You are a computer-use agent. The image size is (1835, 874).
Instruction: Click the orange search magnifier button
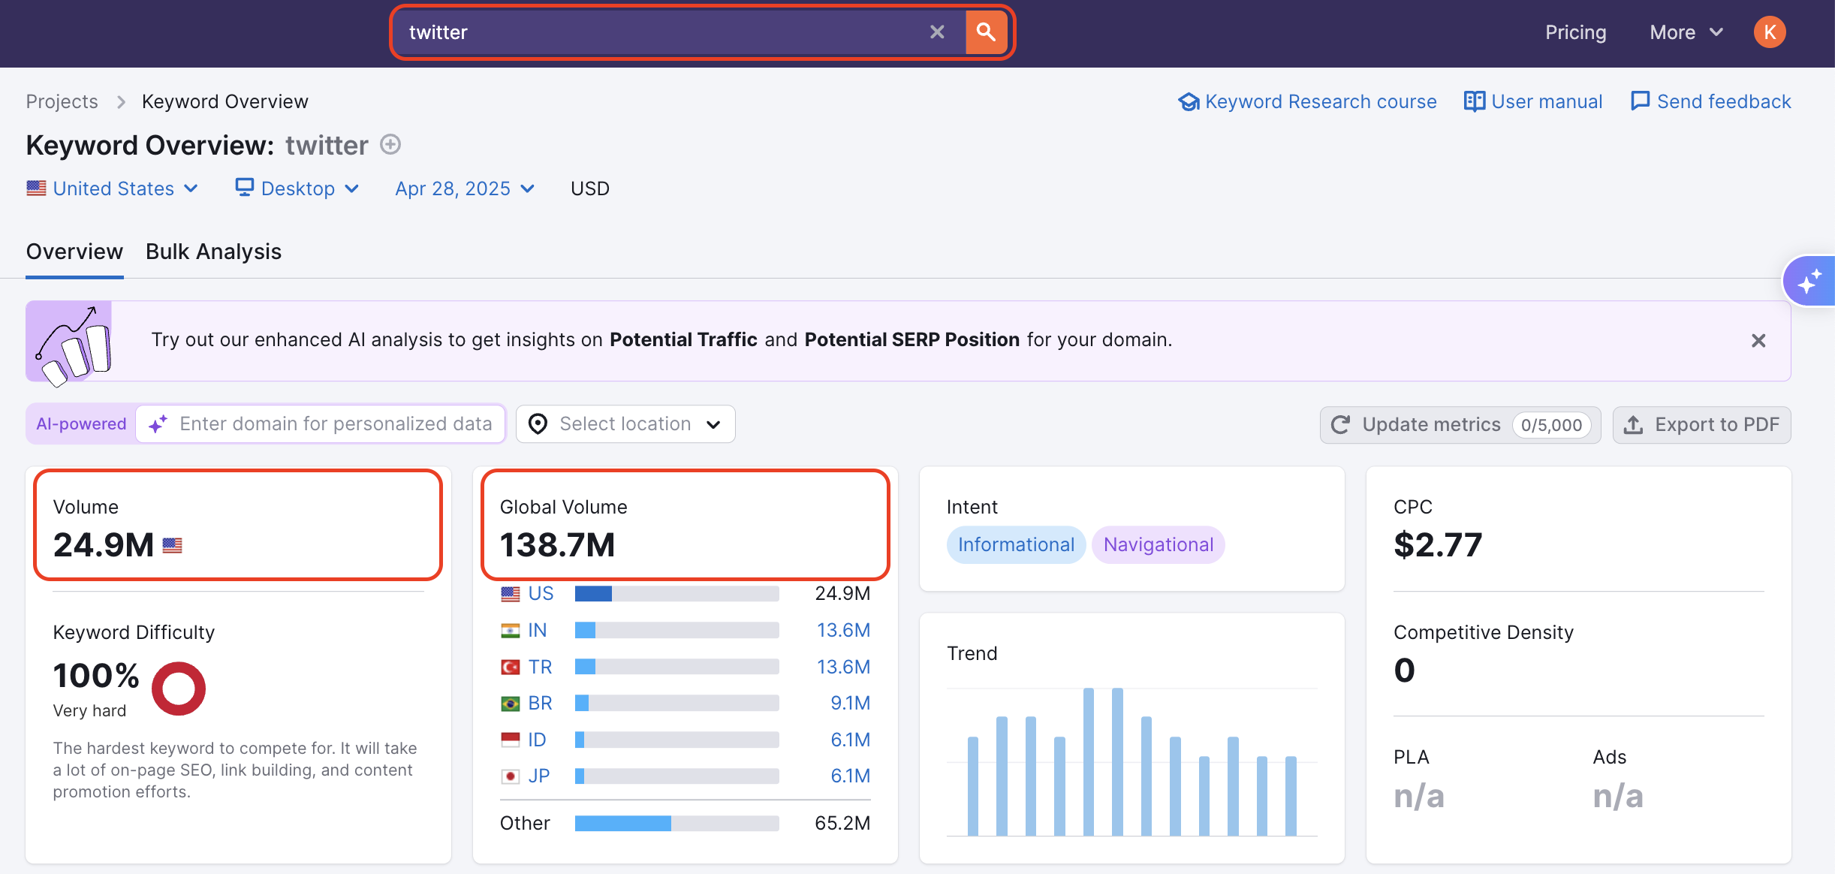[x=986, y=32]
